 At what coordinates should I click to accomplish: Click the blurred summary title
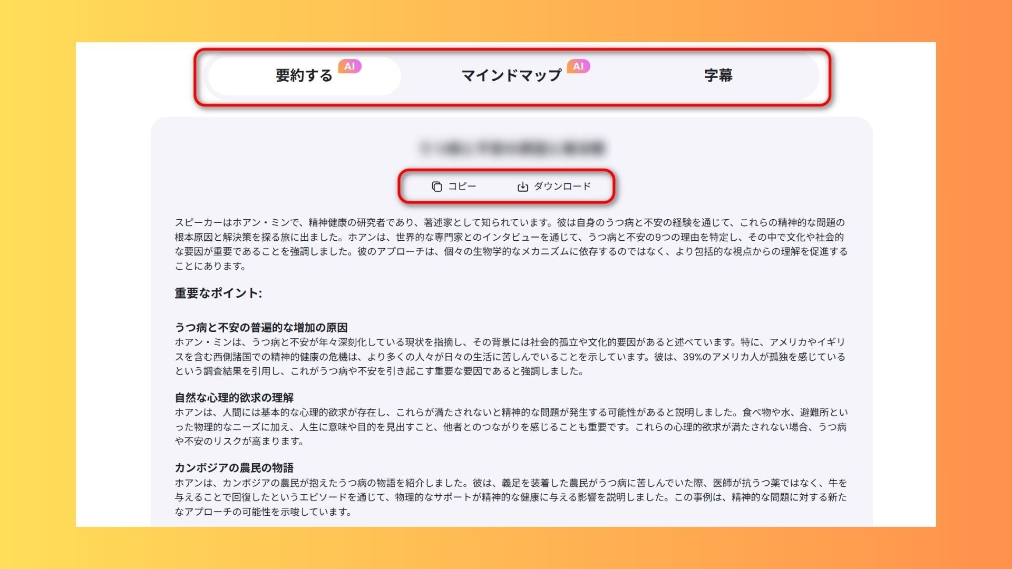pos(512,148)
